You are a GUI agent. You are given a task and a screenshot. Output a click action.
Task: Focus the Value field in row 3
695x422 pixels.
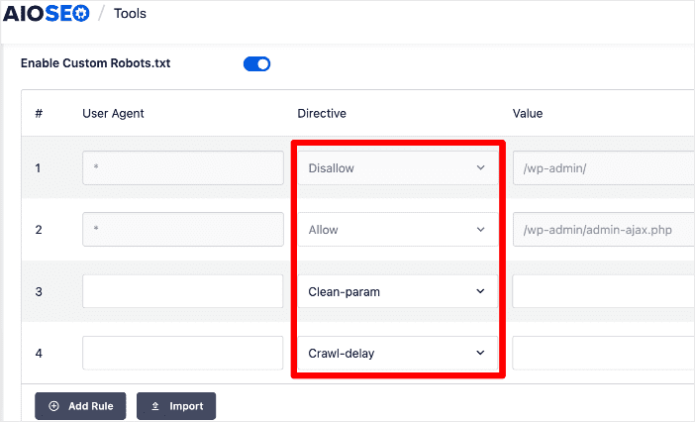604,291
